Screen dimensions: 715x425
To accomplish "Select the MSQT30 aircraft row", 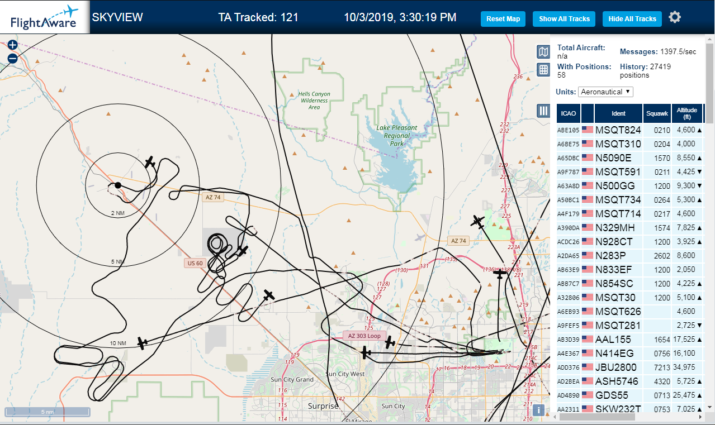I will click(x=629, y=297).
